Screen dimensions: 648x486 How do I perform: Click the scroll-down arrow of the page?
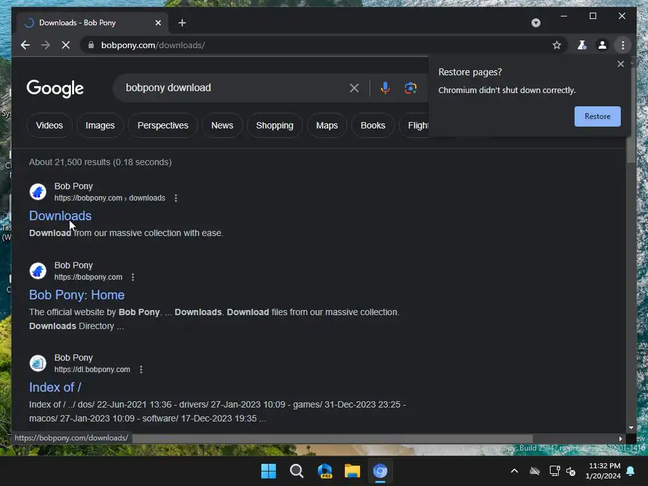tap(631, 428)
